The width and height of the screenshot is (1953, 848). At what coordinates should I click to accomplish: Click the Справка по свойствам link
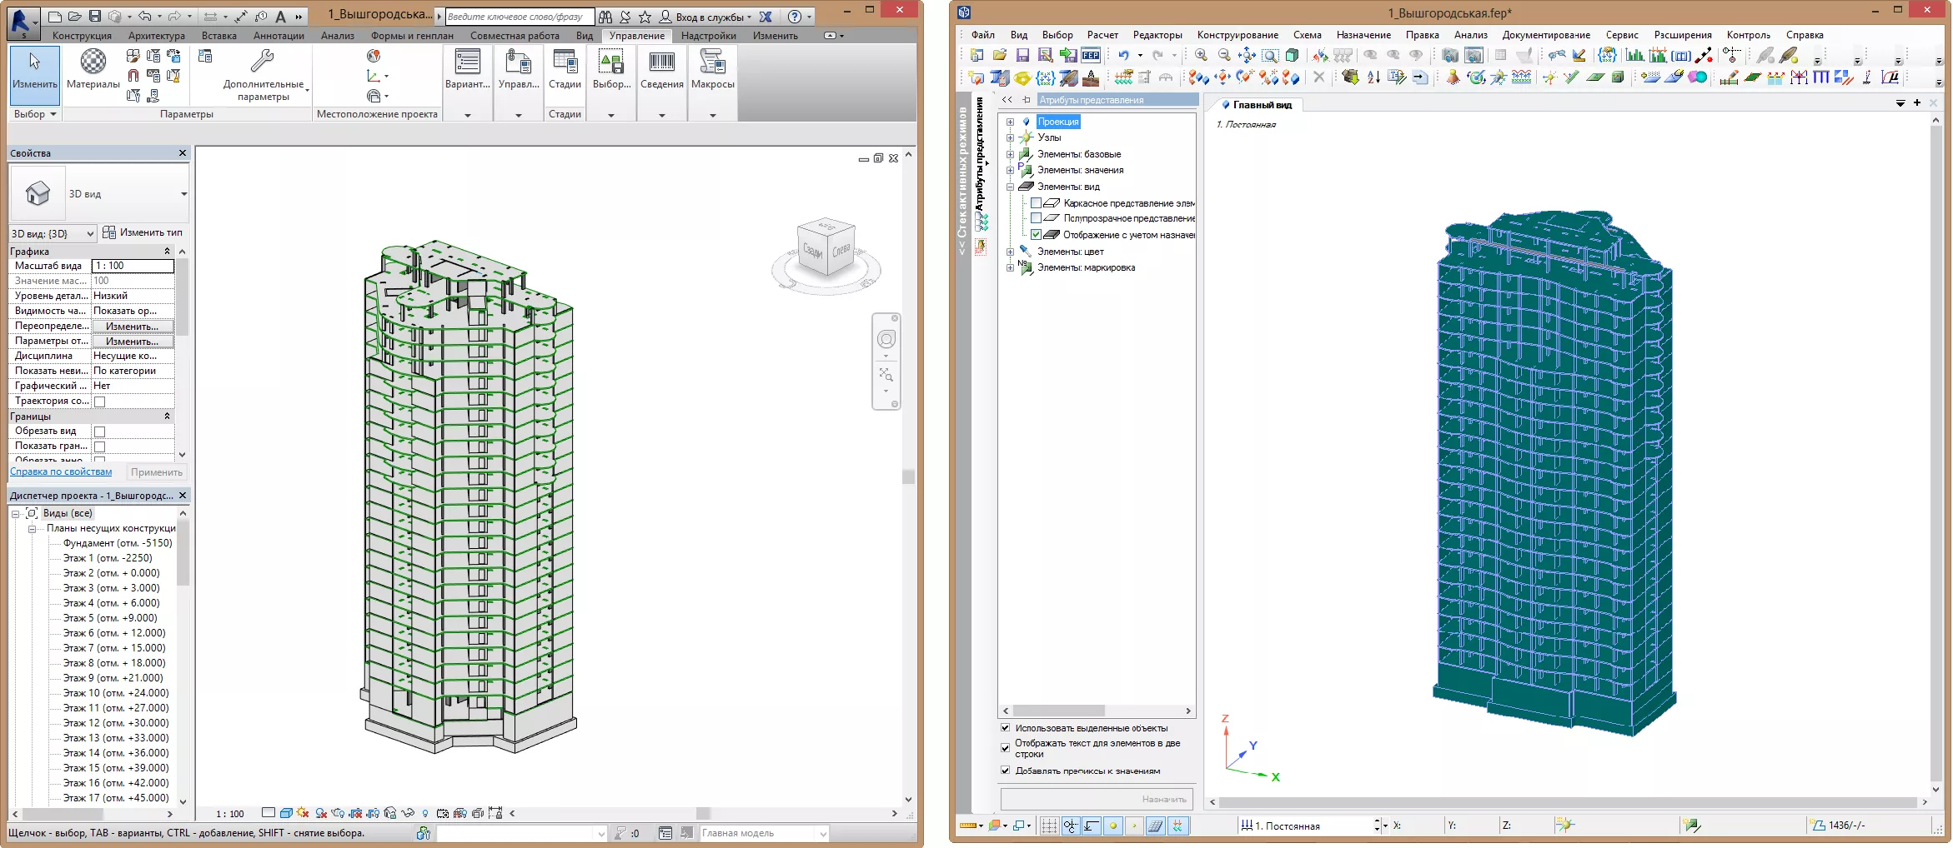61,471
